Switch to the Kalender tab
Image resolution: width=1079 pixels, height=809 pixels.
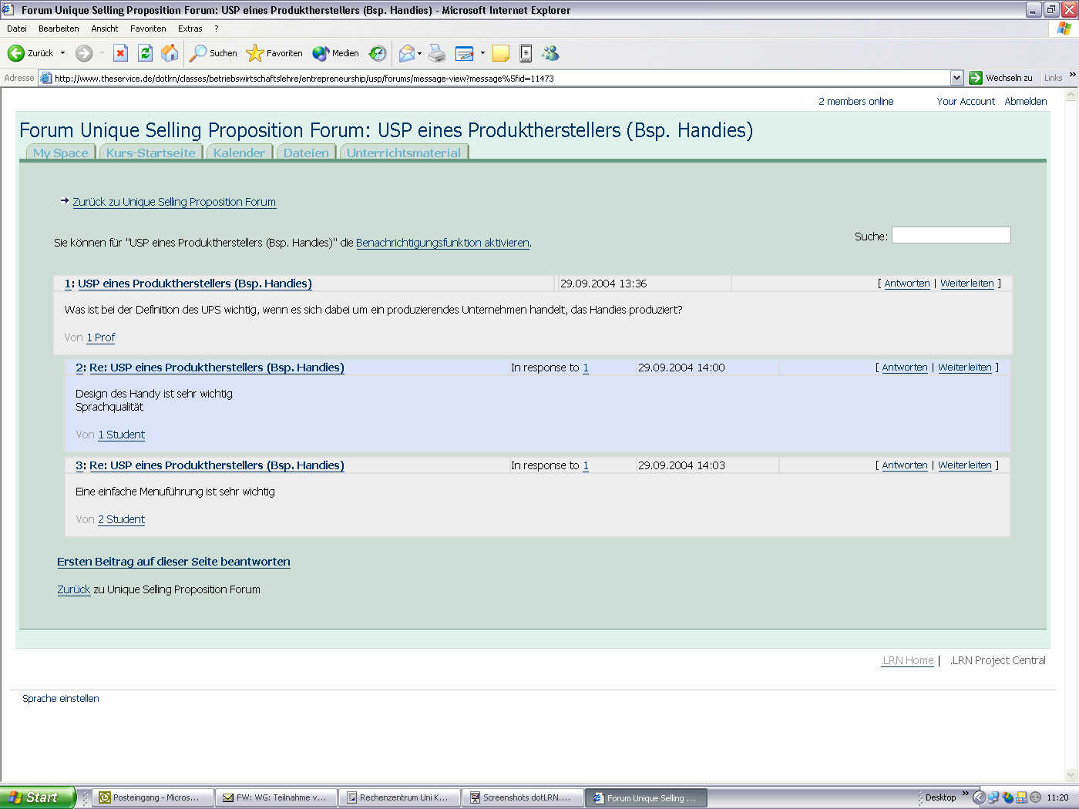click(239, 153)
